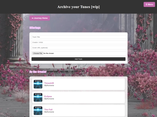Open the Timeshift cover thumbnail
This screenshot has width=157, height=117.
click(x=38, y=84)
